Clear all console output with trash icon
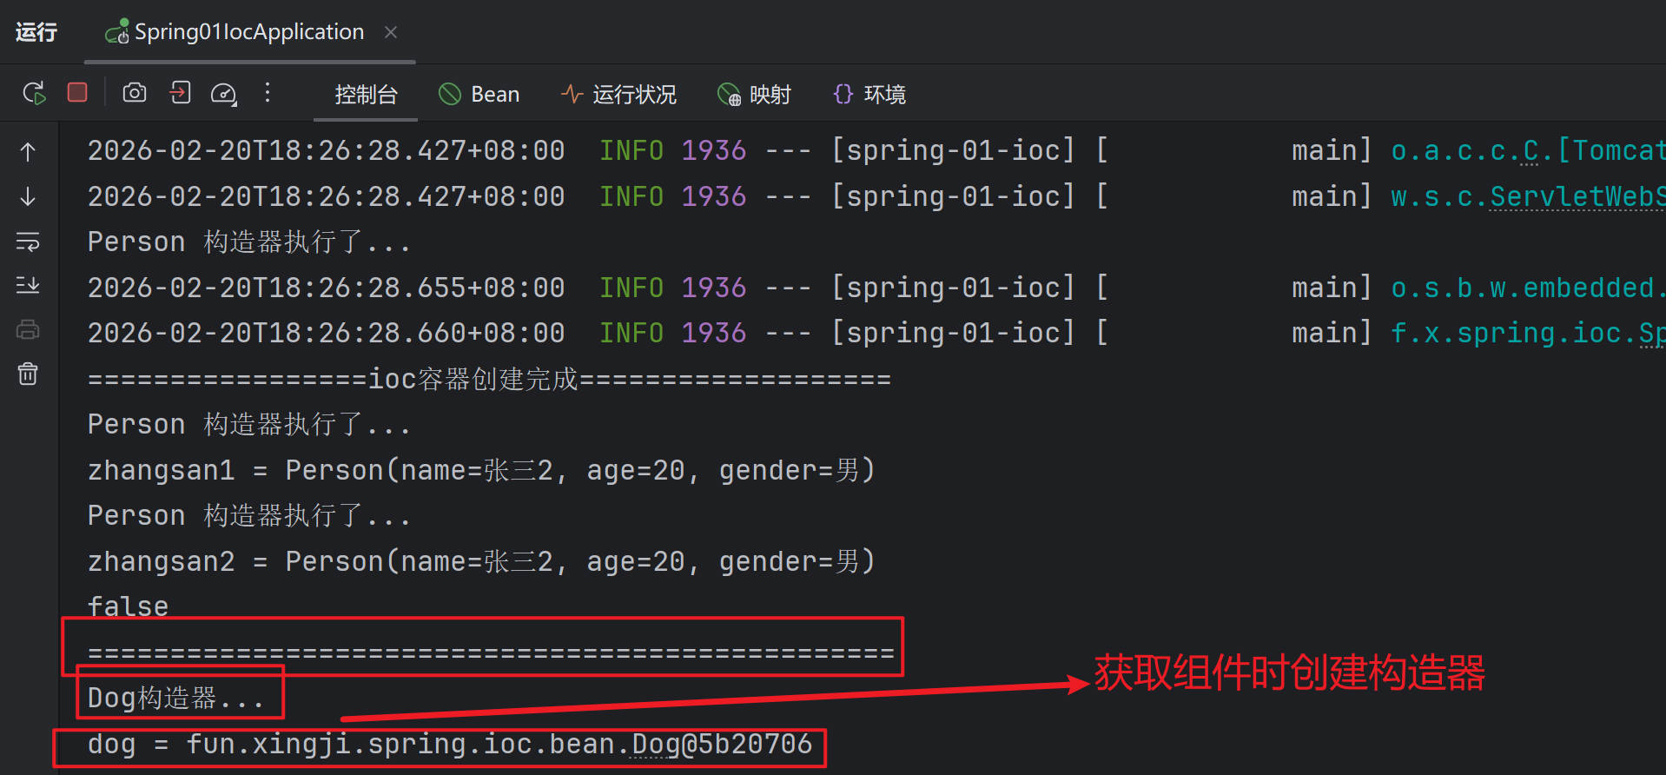 28,374
